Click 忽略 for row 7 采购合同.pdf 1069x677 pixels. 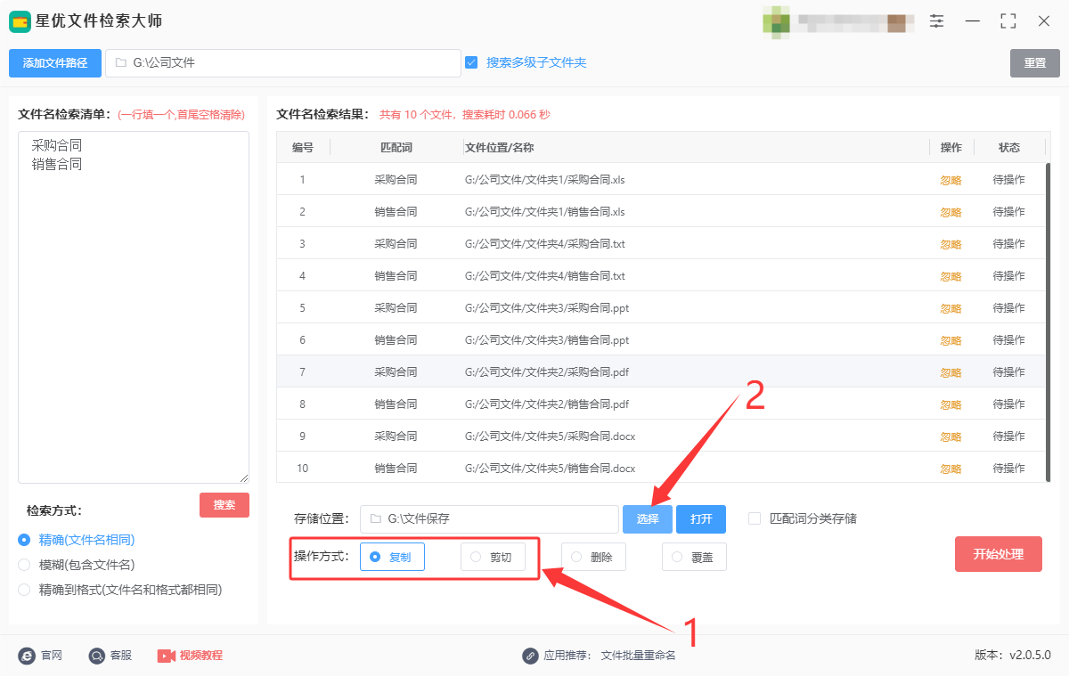[x=951, y=372]
